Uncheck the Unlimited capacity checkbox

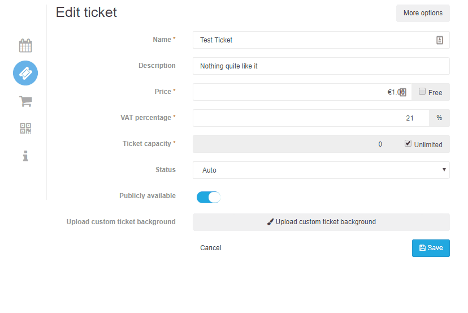tap(408, 143)
